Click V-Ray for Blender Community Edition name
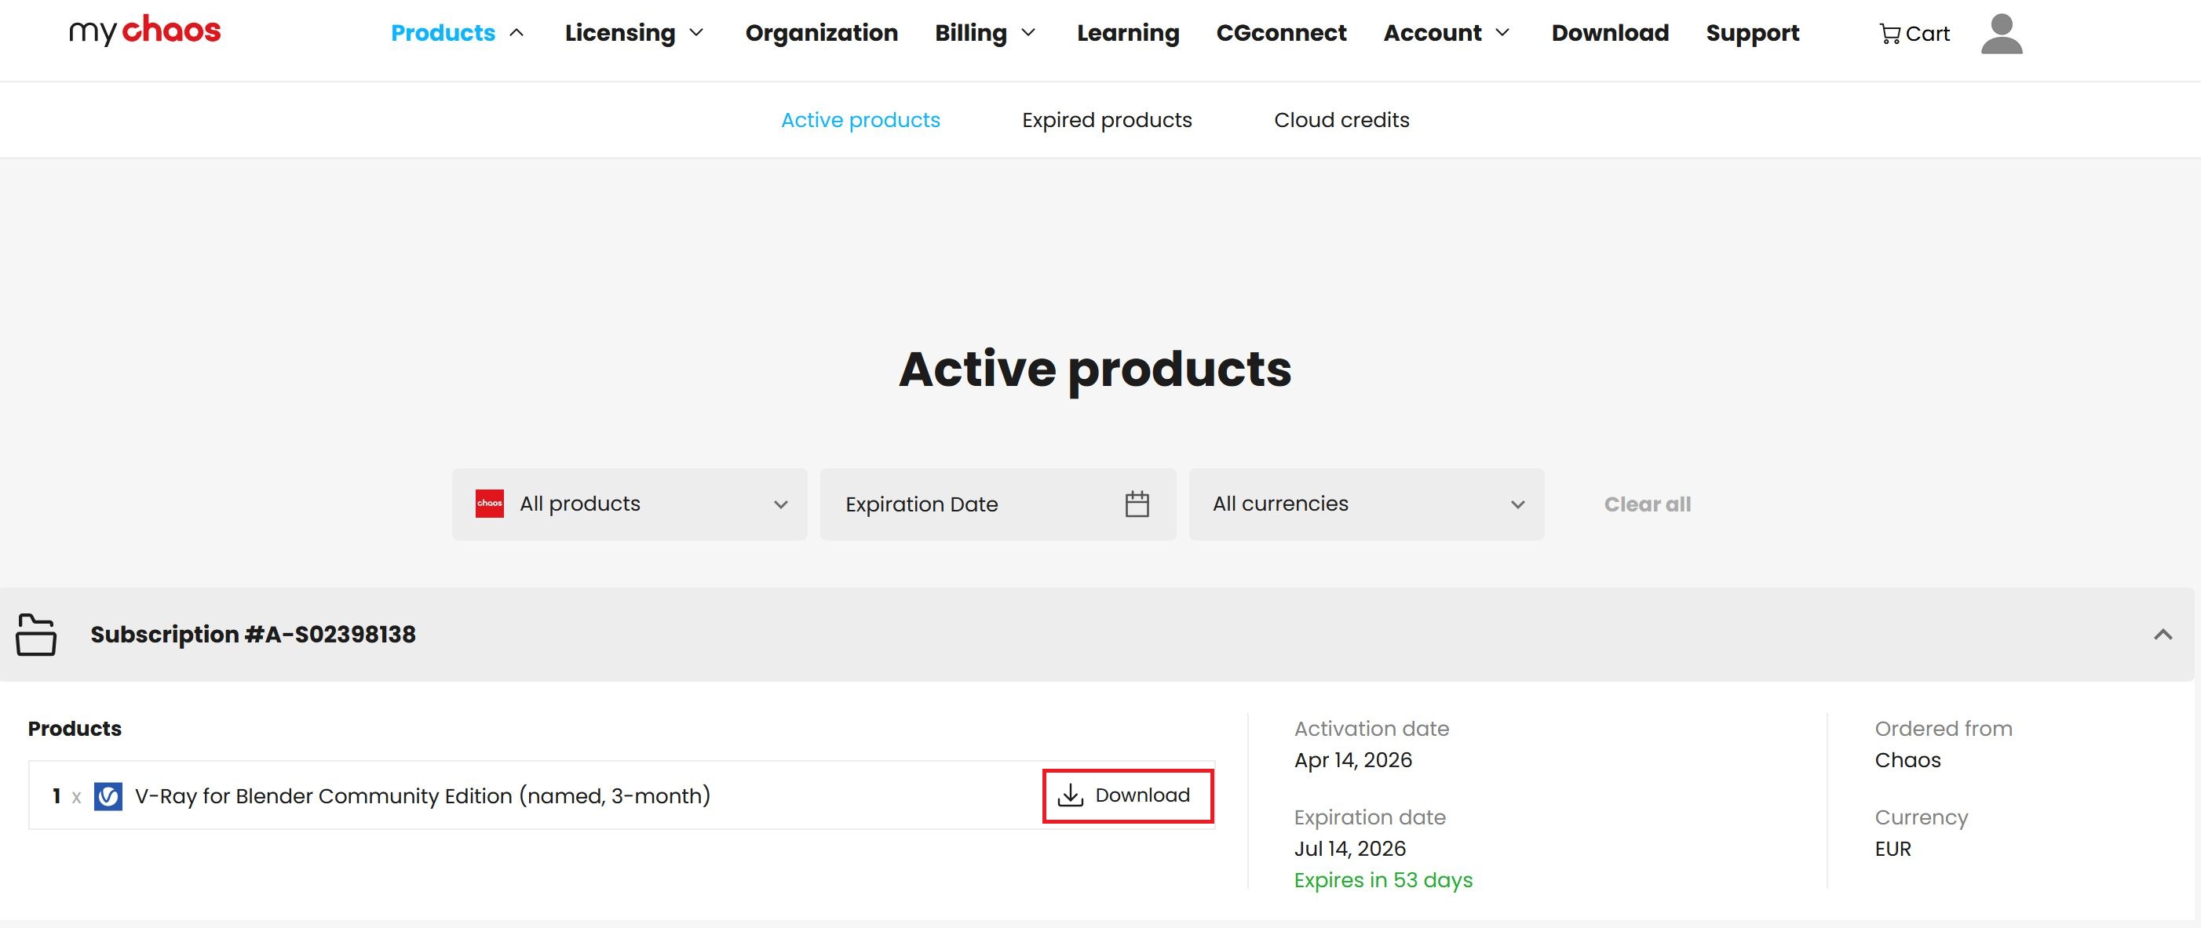This screenshot has height=928, width=2201. (x=423, y=795)
